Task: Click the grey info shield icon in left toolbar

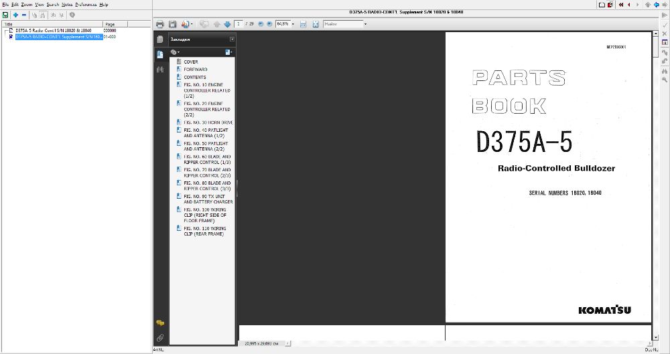Action: [72, 15]
